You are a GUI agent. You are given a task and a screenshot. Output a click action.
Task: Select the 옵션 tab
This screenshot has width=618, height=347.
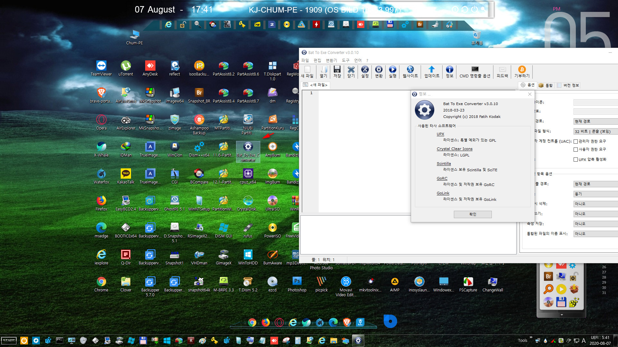coord(528,85)
